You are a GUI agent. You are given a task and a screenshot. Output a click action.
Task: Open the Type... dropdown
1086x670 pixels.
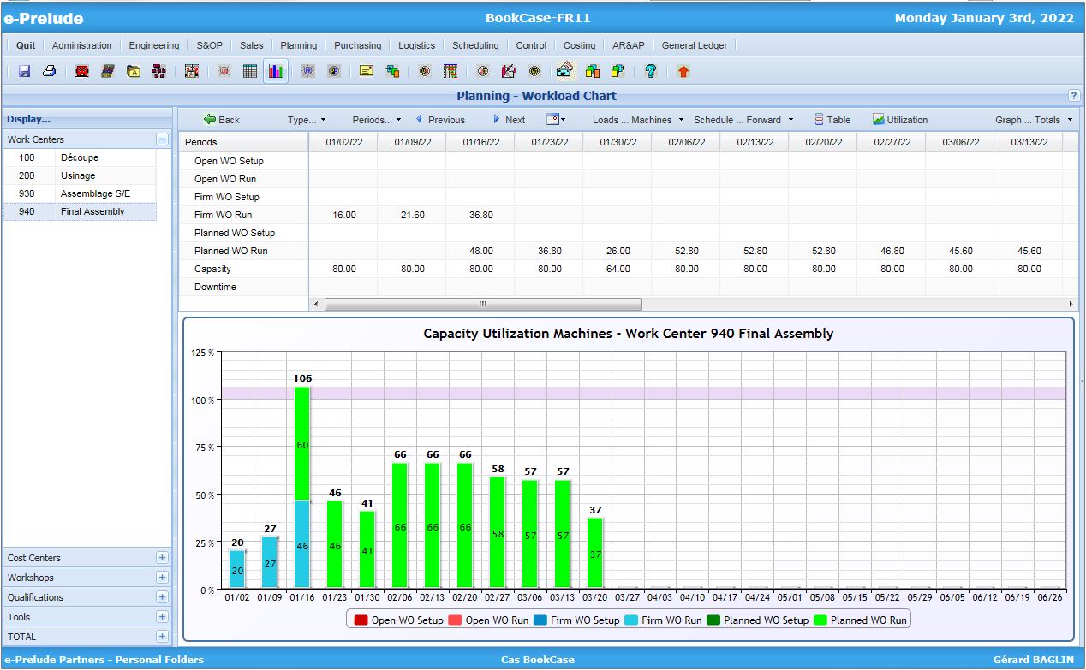click(x=304, y=120)
